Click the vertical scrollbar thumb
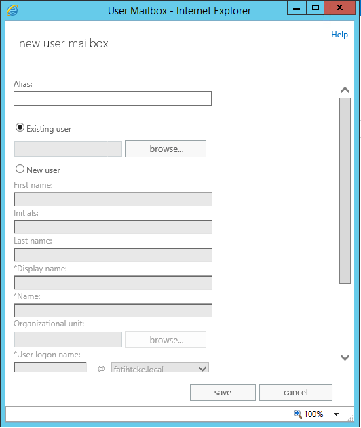 point(345,191)
